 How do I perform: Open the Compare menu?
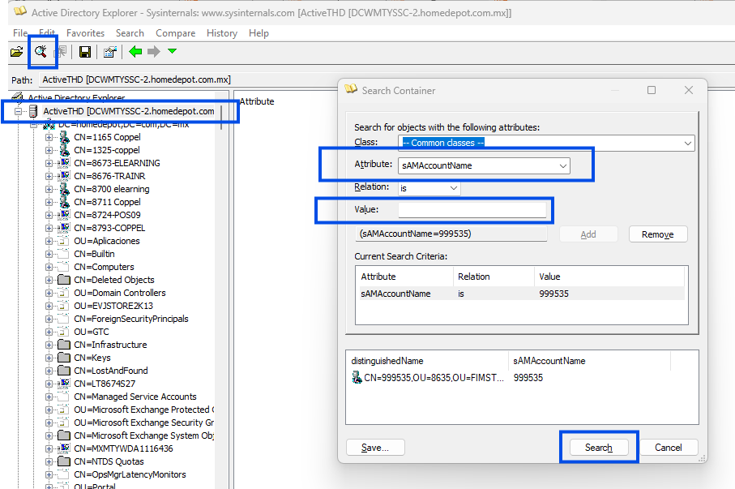(x=175, y=33)
